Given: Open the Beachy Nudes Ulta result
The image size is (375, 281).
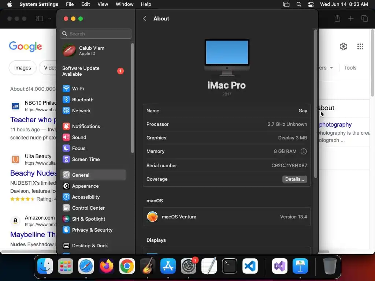Looking at the screenshot, I should coord(33,173).
